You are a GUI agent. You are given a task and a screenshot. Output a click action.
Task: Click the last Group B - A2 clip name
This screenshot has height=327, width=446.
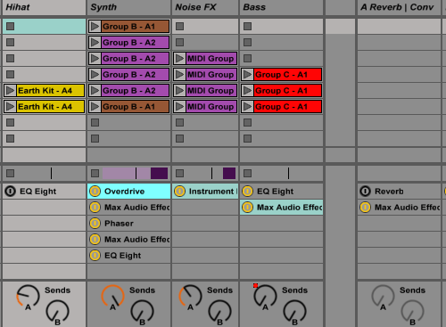[x=129, y=91]
